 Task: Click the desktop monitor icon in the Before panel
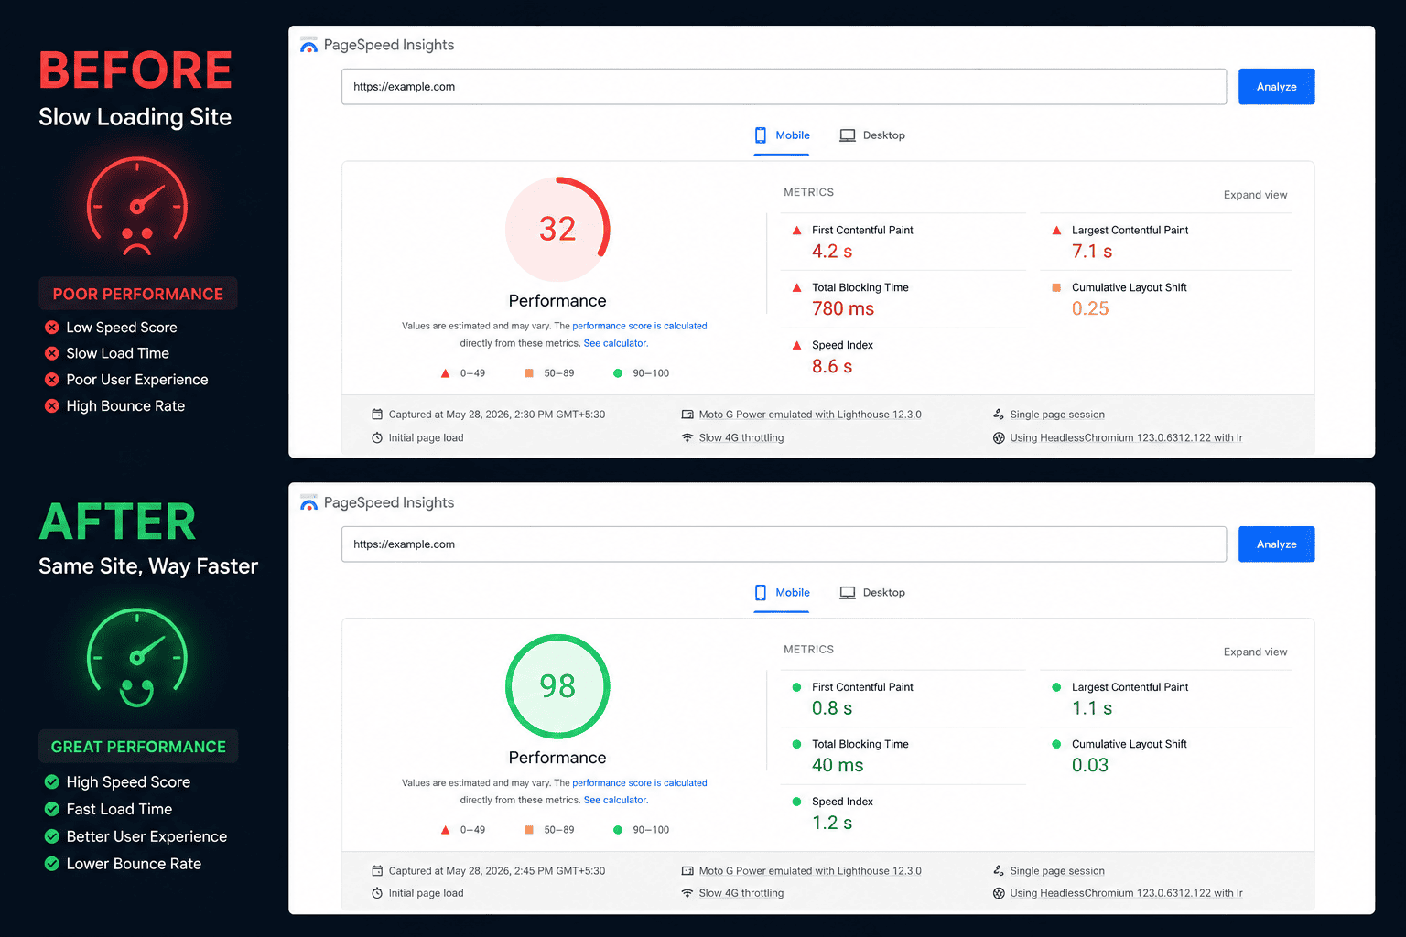click(848, 135)
